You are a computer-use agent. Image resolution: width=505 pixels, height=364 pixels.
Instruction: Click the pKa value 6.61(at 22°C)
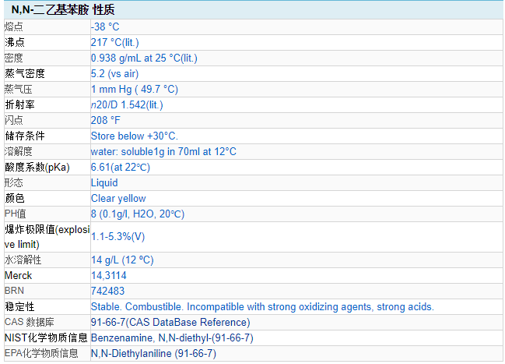click(x=121, y=167)
